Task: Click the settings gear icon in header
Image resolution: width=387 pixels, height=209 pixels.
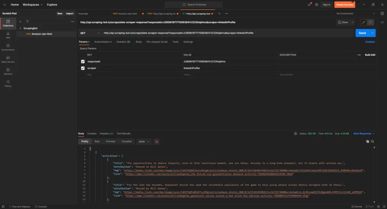Action: coord(316,5)
